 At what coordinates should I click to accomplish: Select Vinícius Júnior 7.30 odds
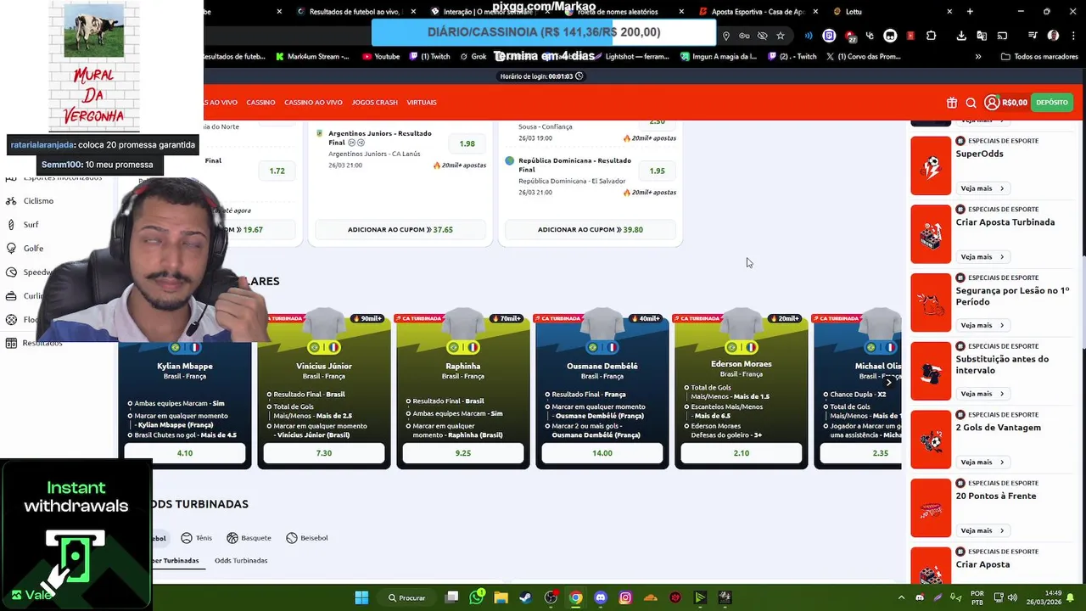point(324,453)
